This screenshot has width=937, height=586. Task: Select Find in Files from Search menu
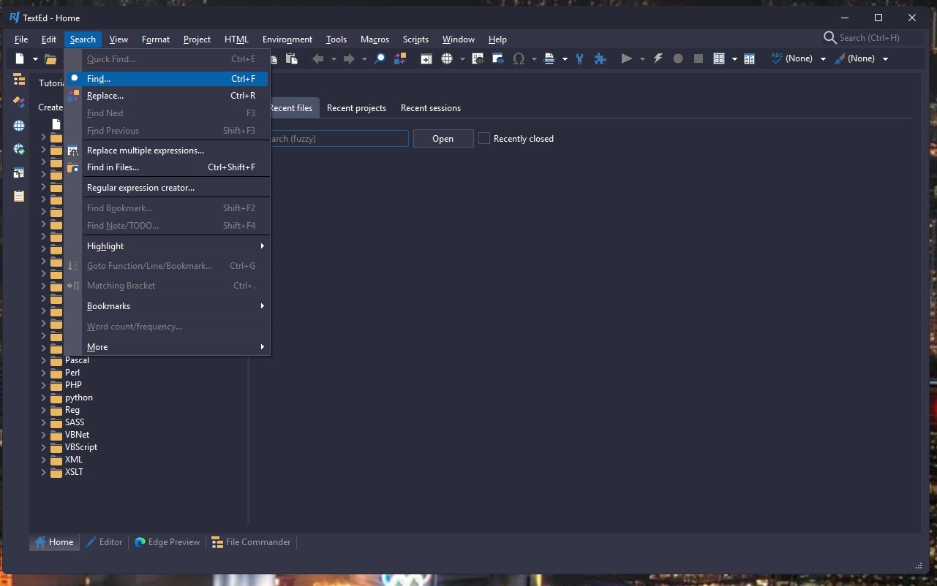[113, 167]
